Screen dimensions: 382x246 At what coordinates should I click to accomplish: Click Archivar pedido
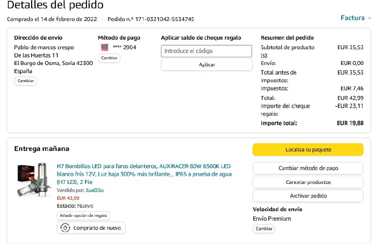pos(308,196)
